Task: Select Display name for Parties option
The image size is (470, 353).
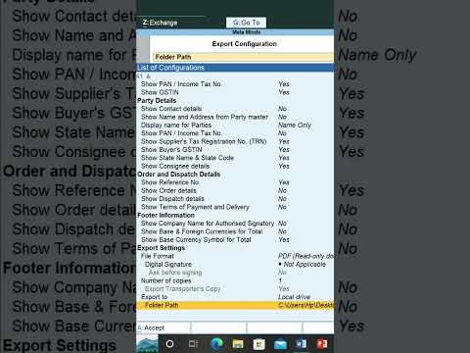Action: [176, 126]
